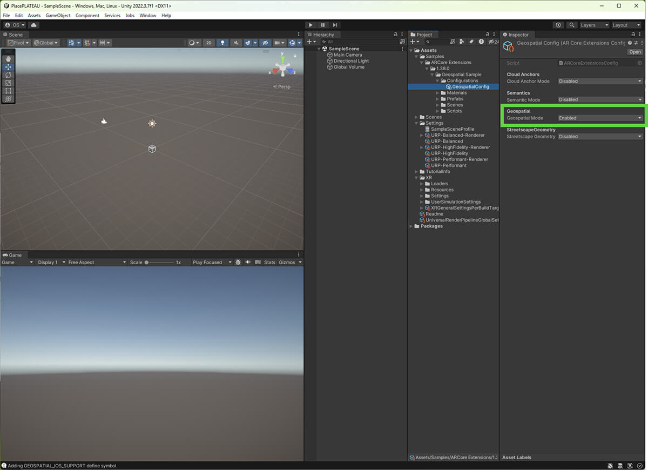The image size is (648, 470).
Task: Open the Cloud Anchor Mode dropdown
Action: [600, 81]
